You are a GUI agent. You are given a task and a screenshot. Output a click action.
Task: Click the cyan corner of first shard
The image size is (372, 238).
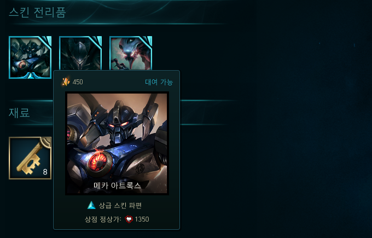[x=47, y=40]
